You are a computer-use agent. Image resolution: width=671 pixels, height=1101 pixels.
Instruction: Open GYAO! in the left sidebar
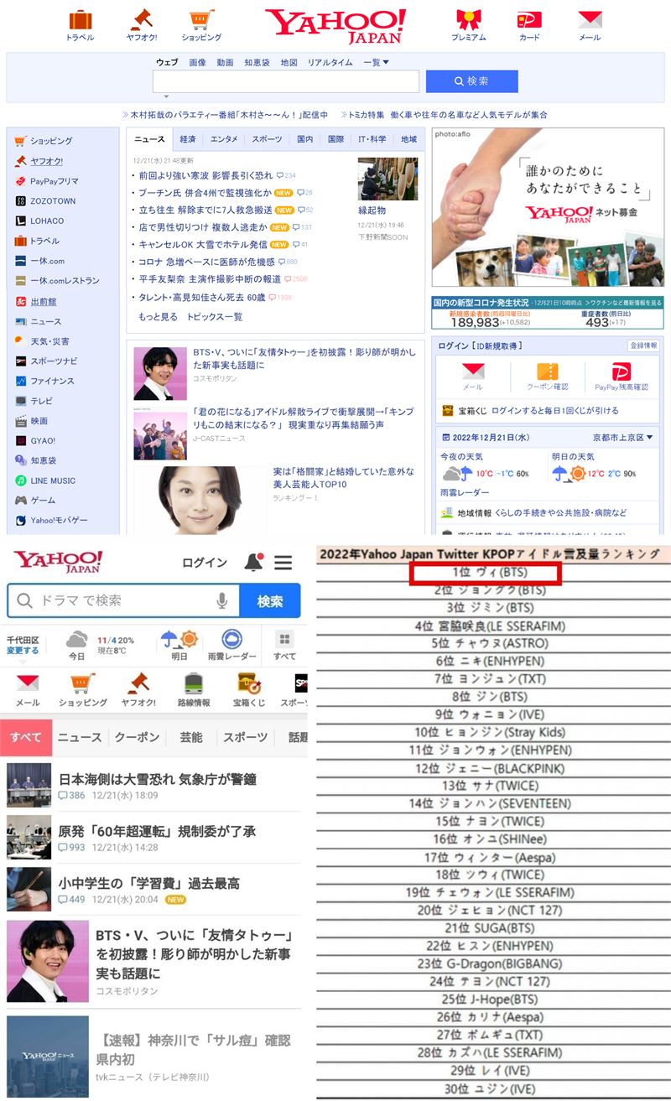(x=43, y=440)
